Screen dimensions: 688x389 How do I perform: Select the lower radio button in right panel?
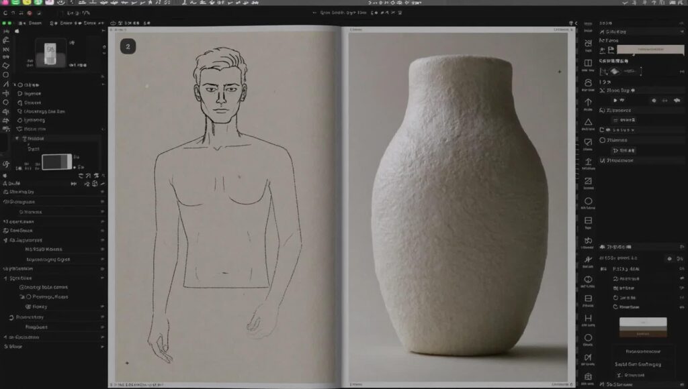pos(602,160)
